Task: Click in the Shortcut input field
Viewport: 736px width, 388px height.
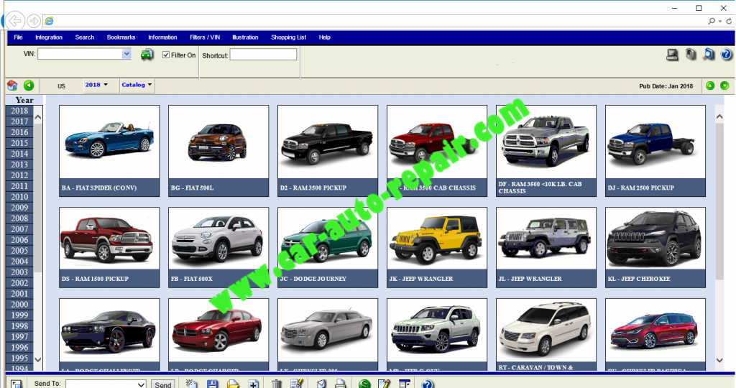Action: (x=263, y=55)
